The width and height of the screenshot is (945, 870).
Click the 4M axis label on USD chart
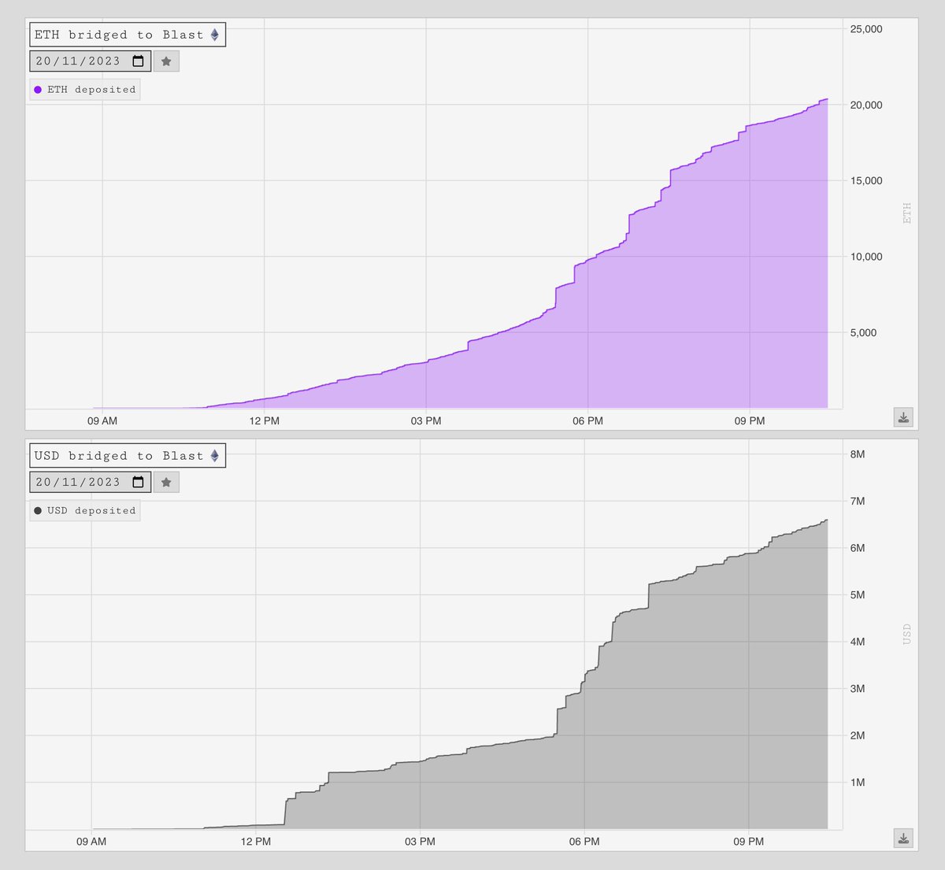click(858, 642)
